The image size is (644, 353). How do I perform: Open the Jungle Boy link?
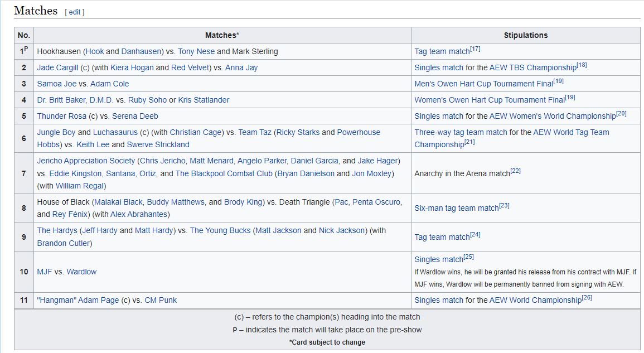[56, 132]
